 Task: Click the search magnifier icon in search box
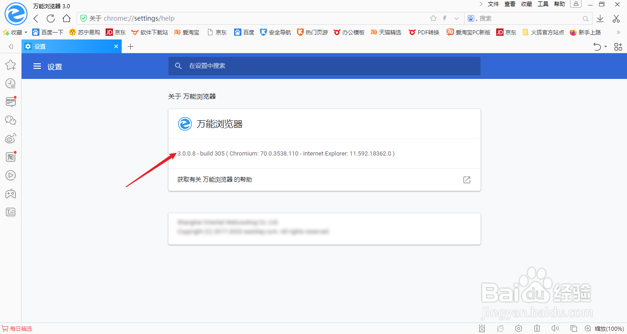click(586, 19)
